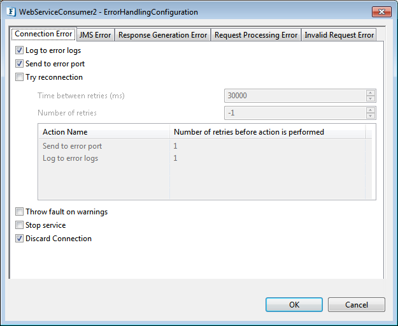Click the Time between retries field
This screenshot has height=326, width=398.
pos(295,96)
